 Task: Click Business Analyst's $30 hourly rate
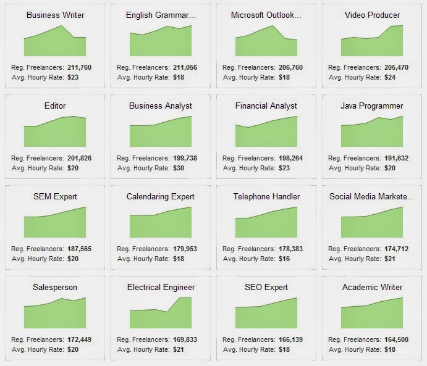[x=179, y=168]
